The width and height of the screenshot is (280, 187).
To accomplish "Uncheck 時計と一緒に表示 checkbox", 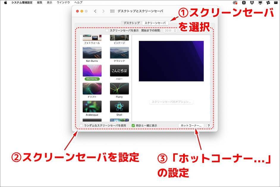I will pyautogui.click(x=133, y=126).
